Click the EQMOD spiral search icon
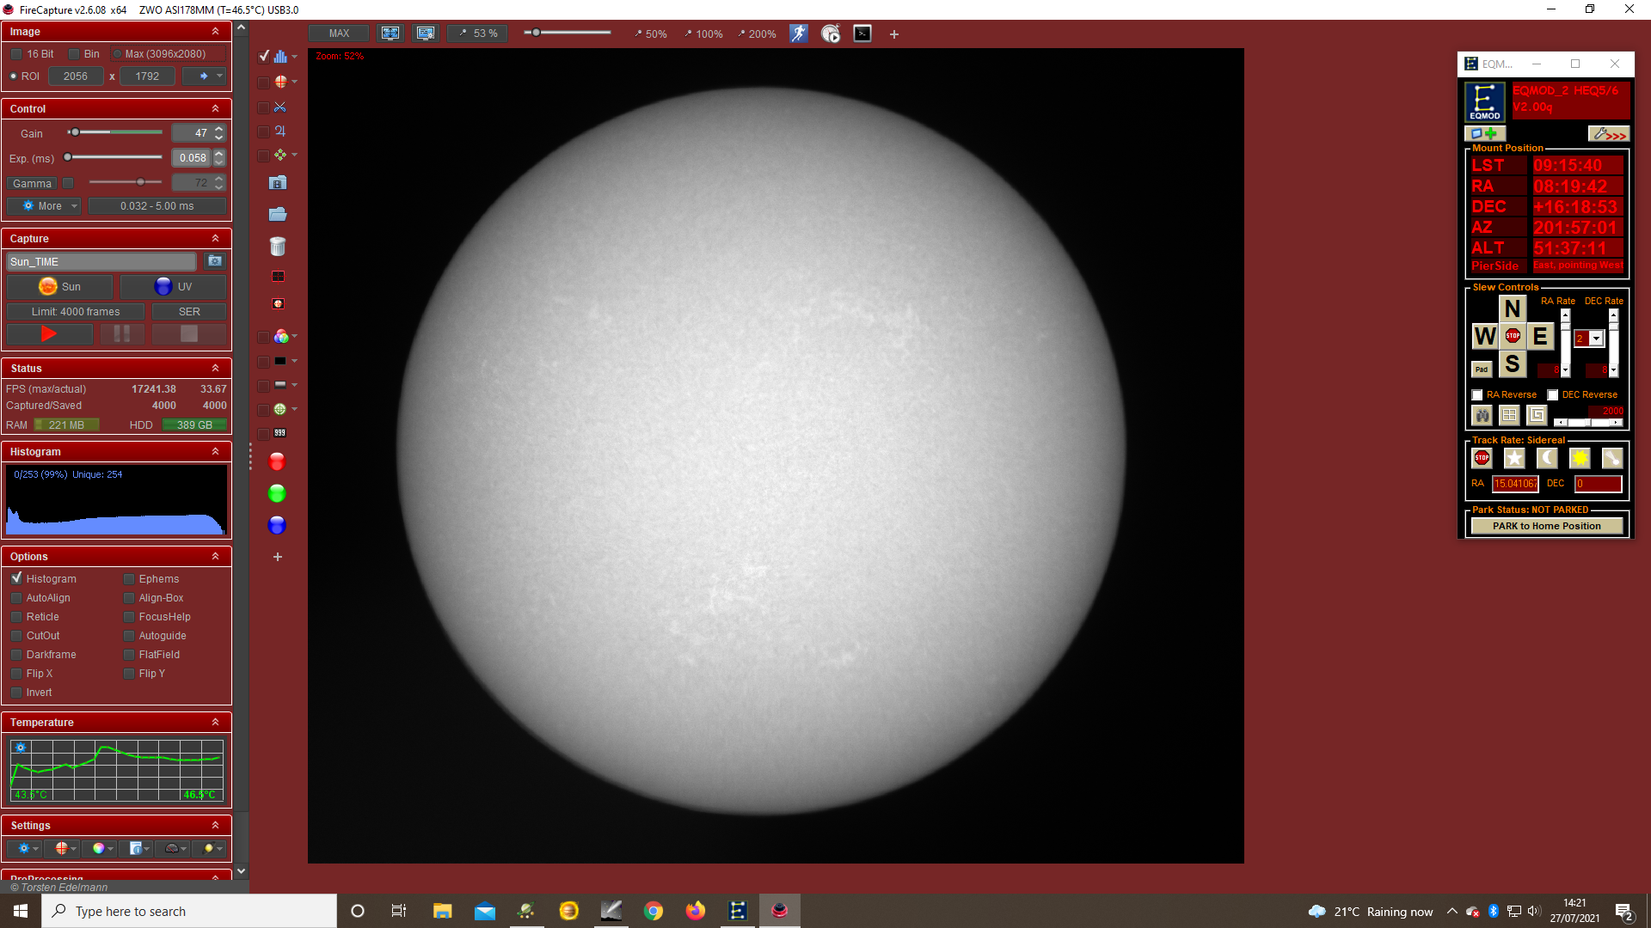This screenshot has width=1651, height=928. point(1537,416)
